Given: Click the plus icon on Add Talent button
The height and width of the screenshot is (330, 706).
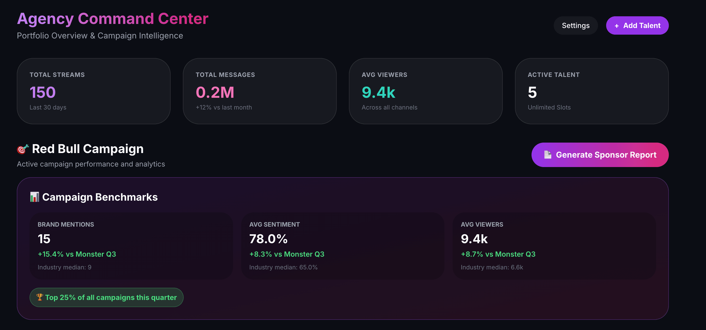Looking at the screenshot, I should click(617, 25).
